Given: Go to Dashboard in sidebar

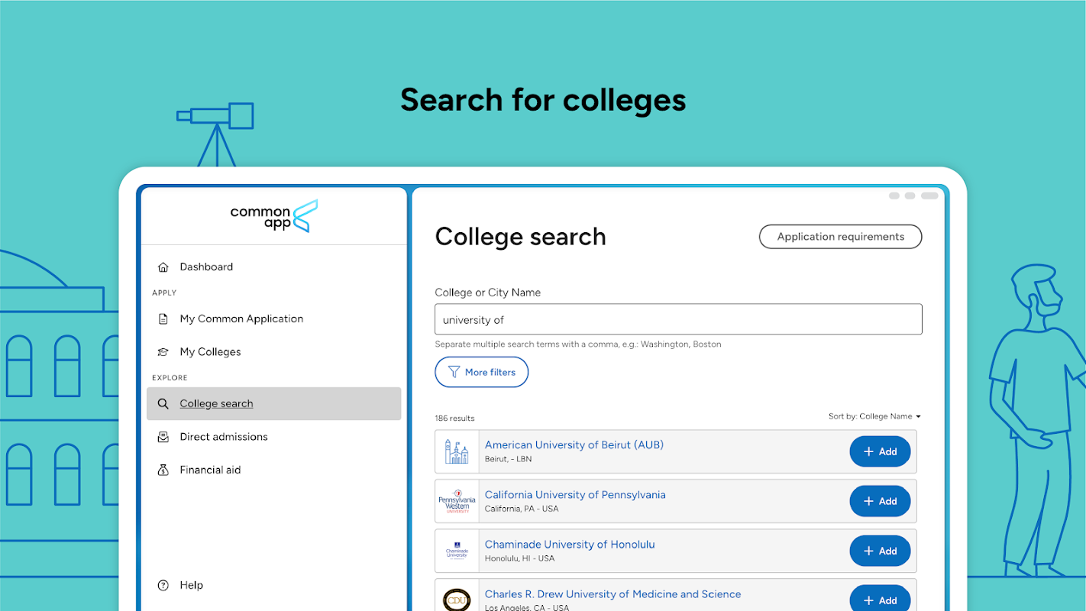Looking at the screenshot, I should [x=206, y=267].
